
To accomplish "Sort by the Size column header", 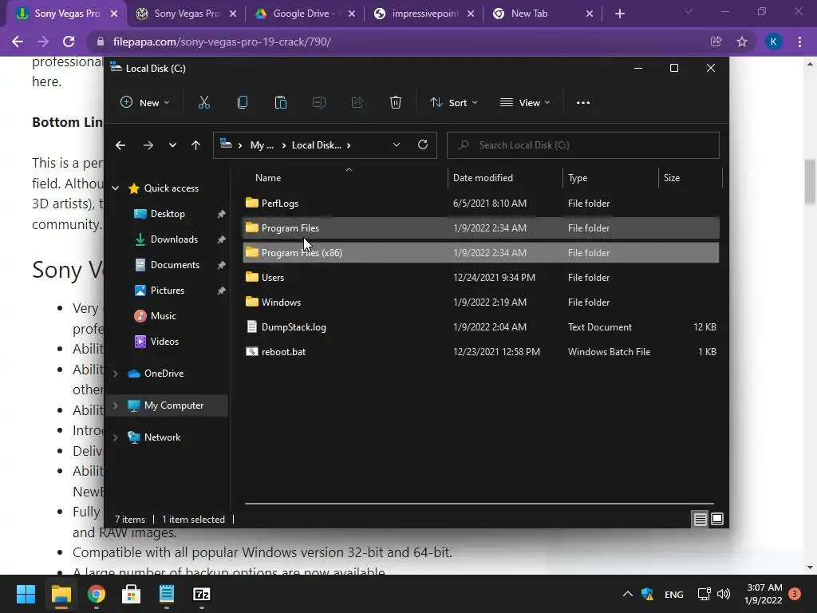I will pyautogui.click(x=672, y=178).
